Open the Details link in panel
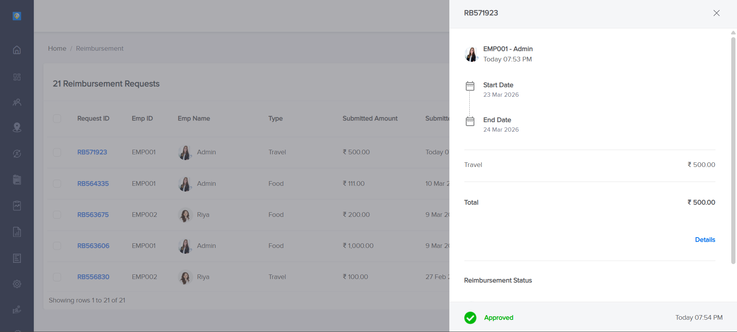Screen dimensions: 737x332 705,240
